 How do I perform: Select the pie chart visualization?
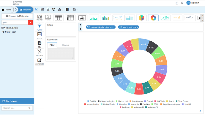[x=141, y=18]
